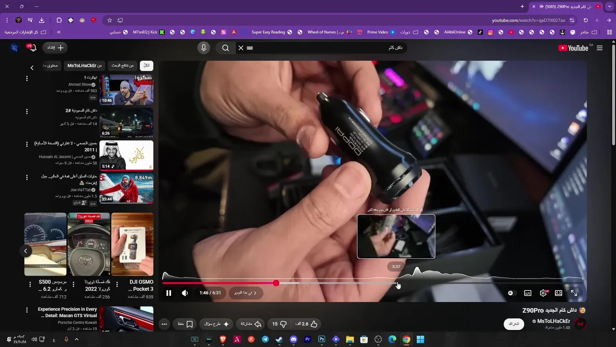Open options for داش كام السعودية video
Screen dimensions: 616x347
tap(27, 111)
